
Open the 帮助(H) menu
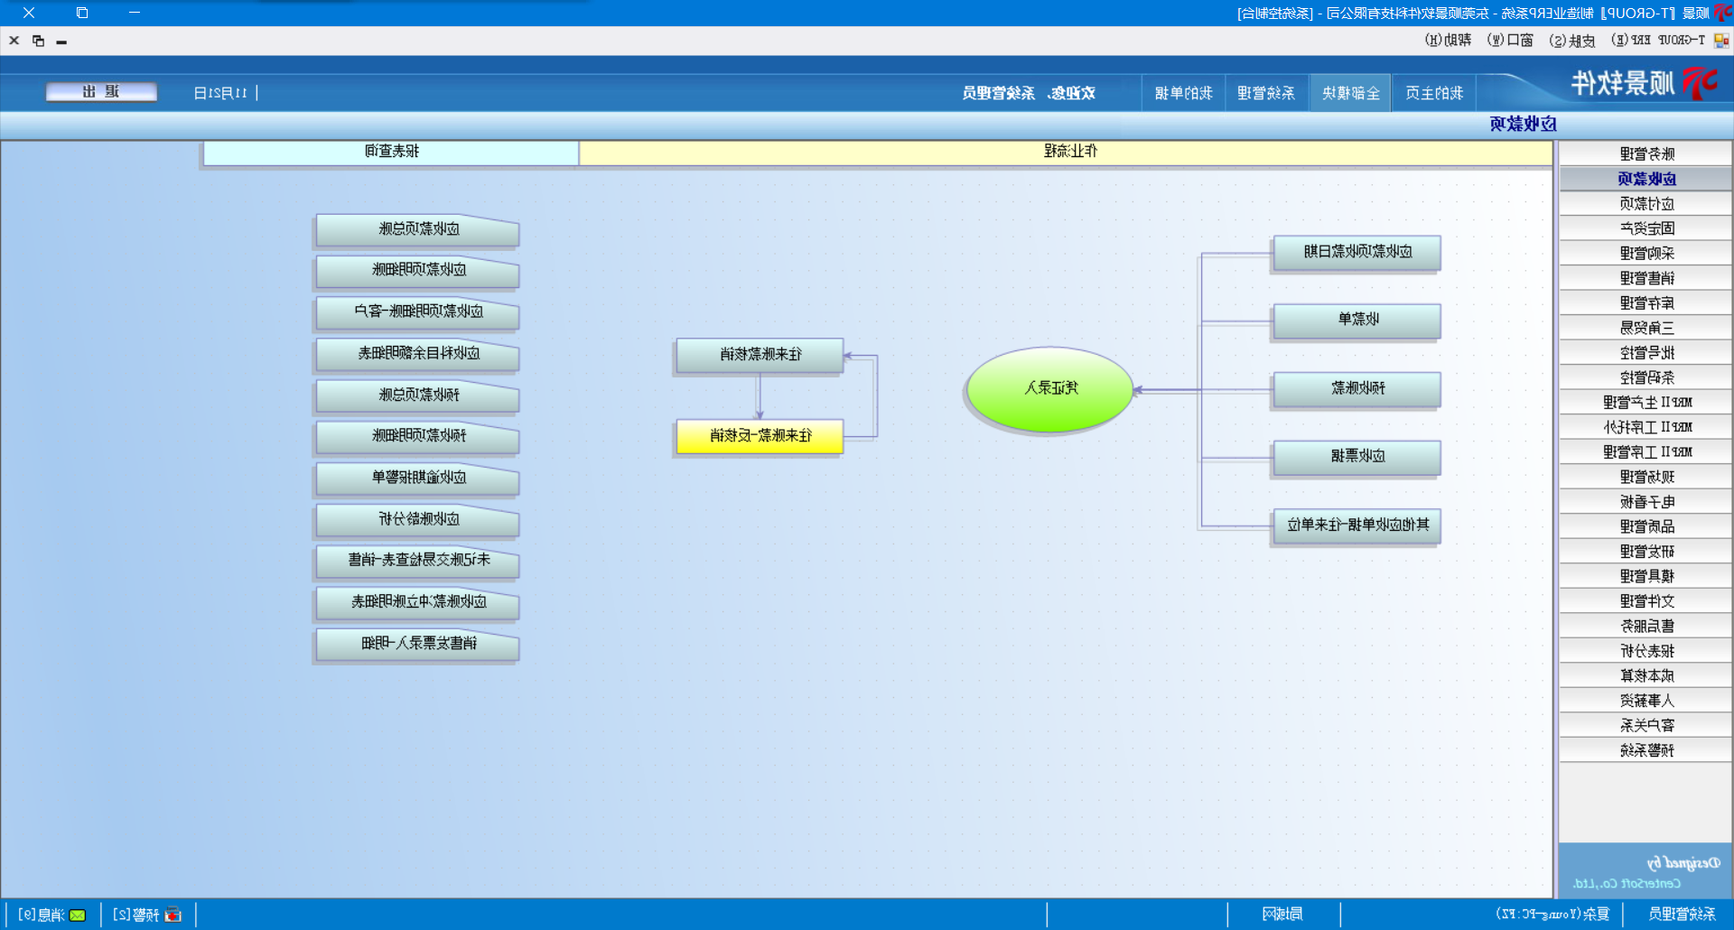point(1448,41)
